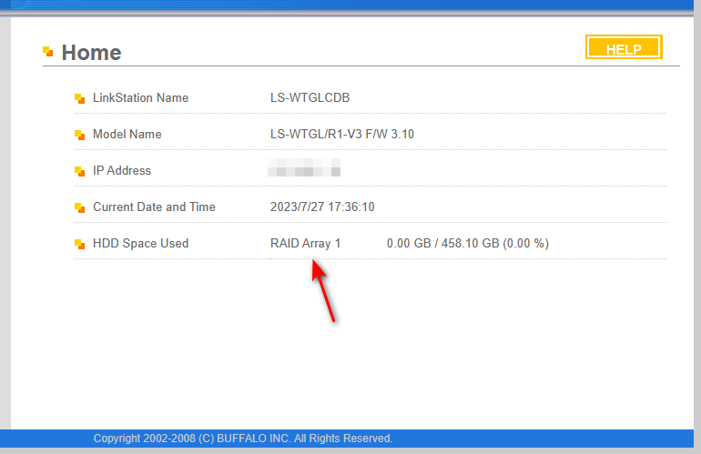701x454 pixels.
Task: Click the bullet icon beside Current Date and Time
Action: coord(79,207)
